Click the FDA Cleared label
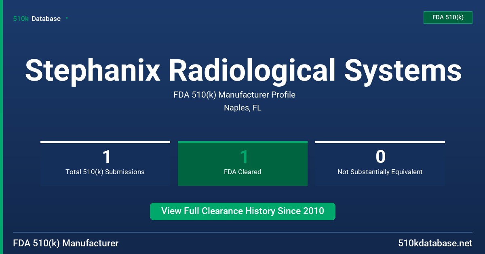The image size is (485, 254). [242, 172]
